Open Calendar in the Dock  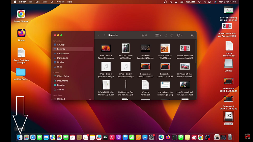(x=73, y=137)
